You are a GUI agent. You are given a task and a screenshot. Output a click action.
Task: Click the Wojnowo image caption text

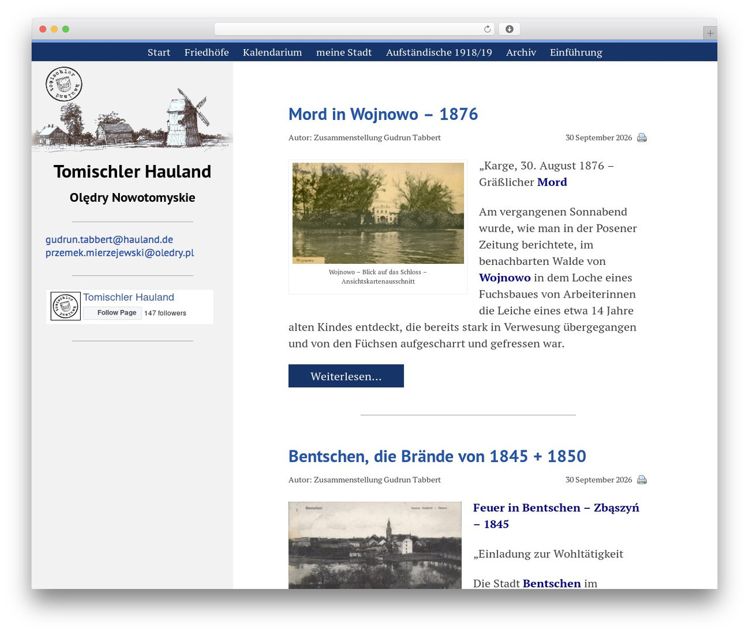coord(378,277)
